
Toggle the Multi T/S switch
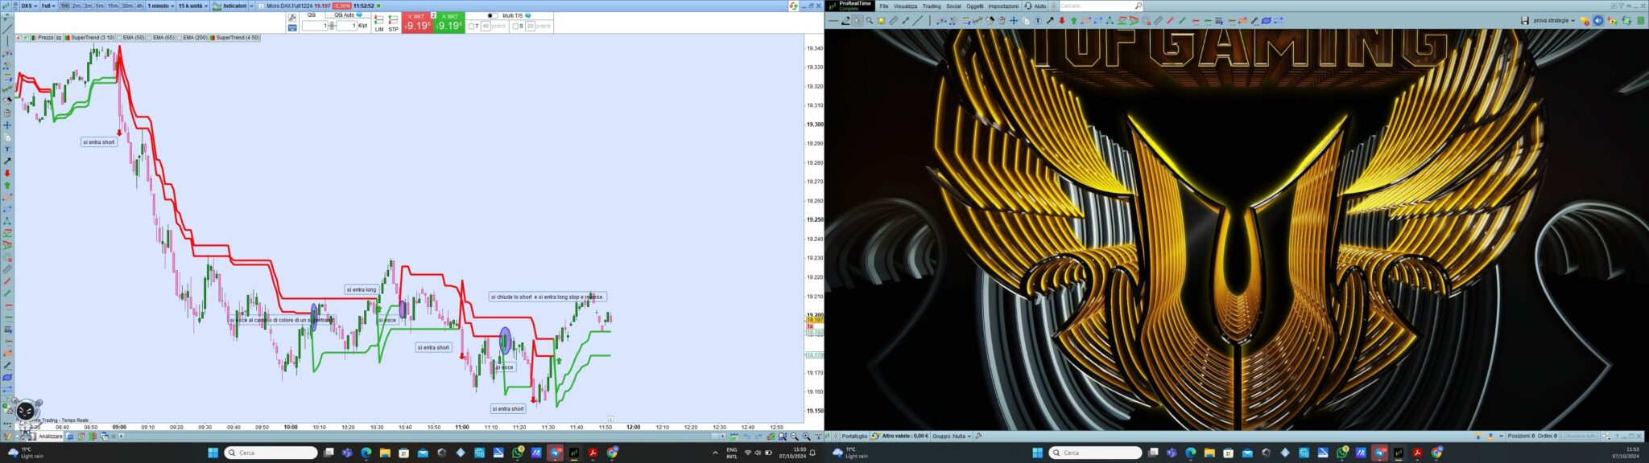pos(493,15)
